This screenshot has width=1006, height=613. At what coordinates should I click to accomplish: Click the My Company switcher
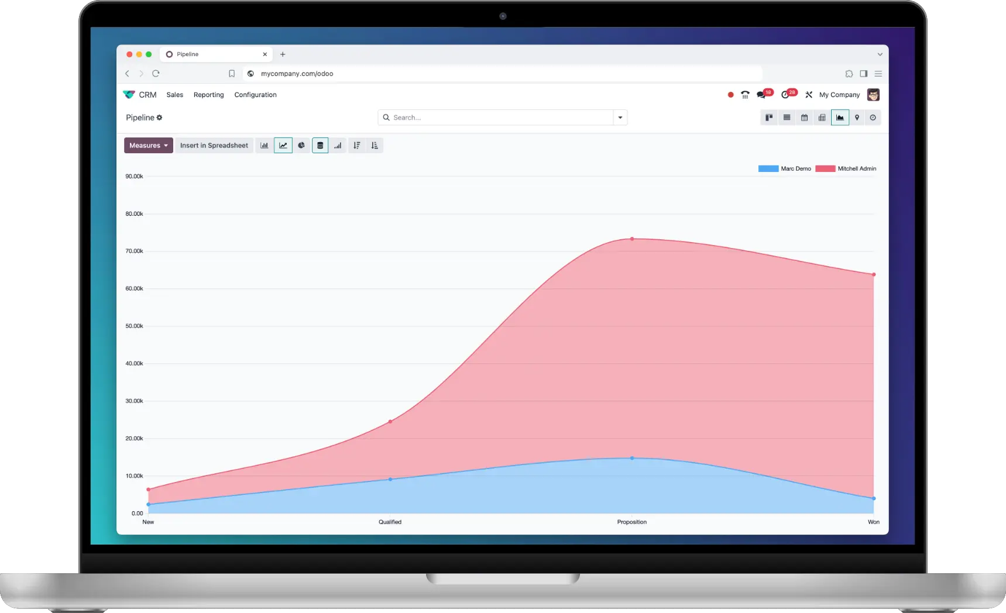(x=839, y=95)
